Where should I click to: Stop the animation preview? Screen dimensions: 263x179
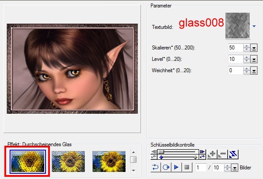[187, 167]
